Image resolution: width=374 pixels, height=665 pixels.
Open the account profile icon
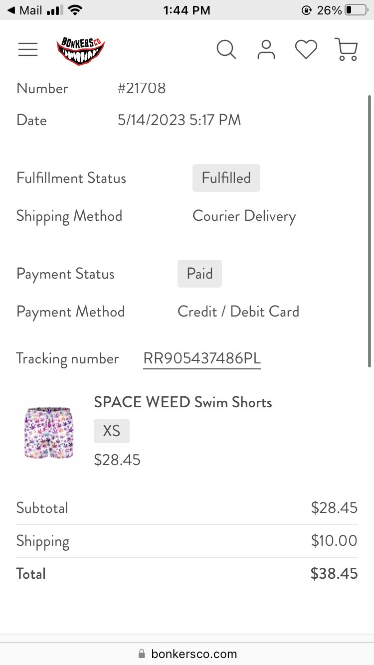click(266, 49)
